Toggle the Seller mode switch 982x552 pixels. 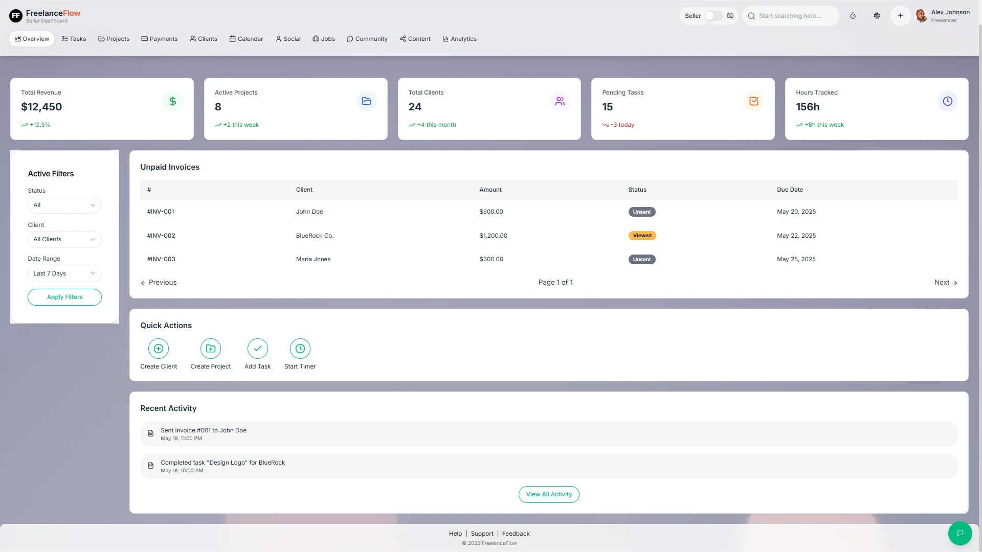[713, 16]
